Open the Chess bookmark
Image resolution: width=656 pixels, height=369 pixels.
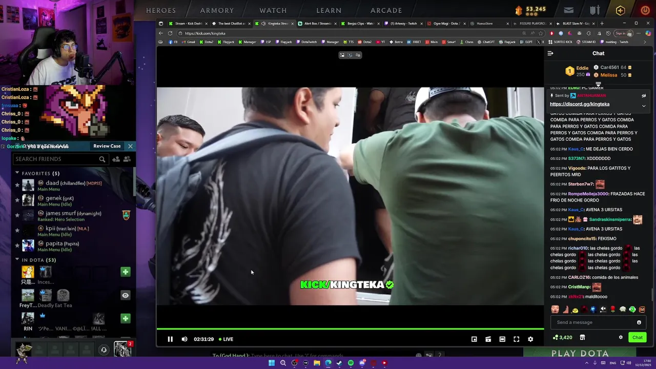pos(466,42)
